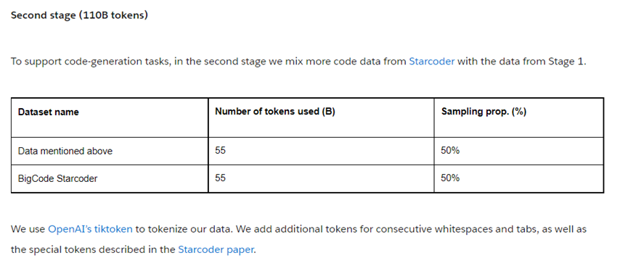This screenshot has width=628, height=274.
Task: Open the Starcoder paper link
Action: pyautogui.click(x=216, y=249)
